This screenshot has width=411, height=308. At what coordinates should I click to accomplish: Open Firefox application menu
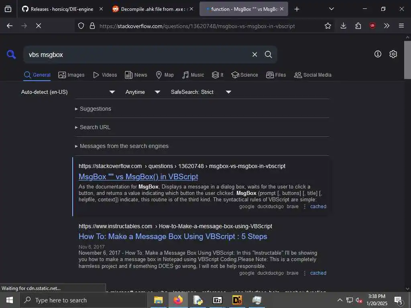pyautogui.click(x=401, y=26)
